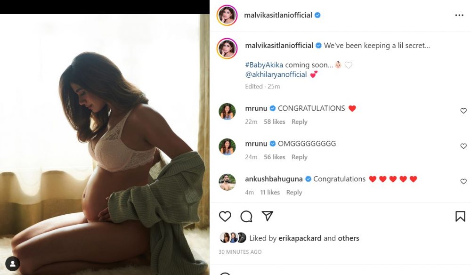
Task: Open comments with the speech bubble icon
Action: click(x=245, y=216)
